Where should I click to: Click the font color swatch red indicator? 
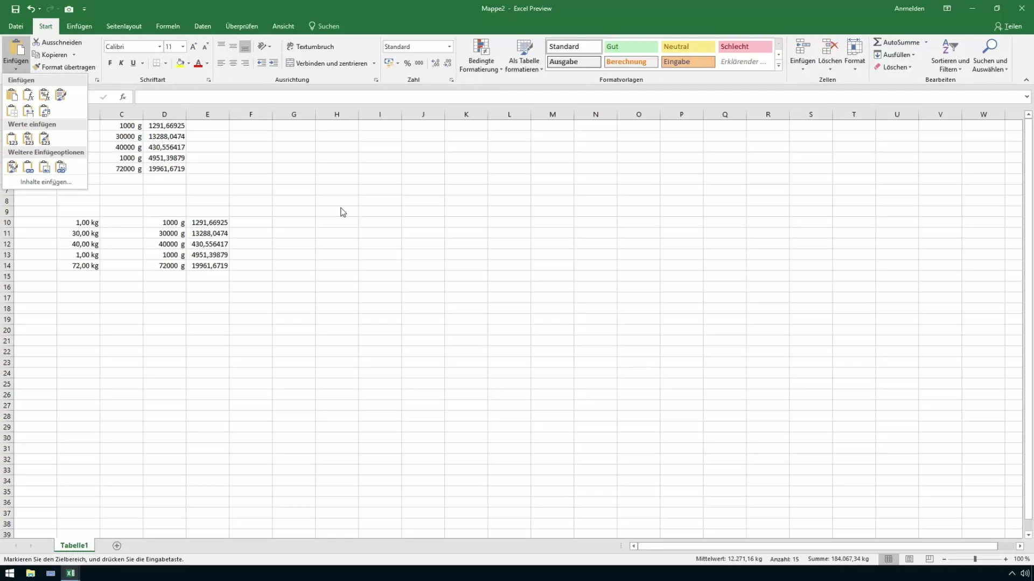point(198,67)
